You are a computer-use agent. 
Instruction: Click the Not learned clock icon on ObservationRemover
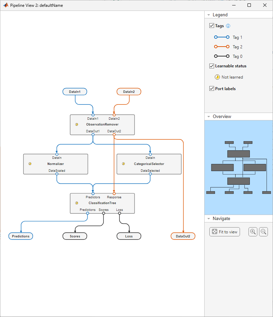click(77, 124)
